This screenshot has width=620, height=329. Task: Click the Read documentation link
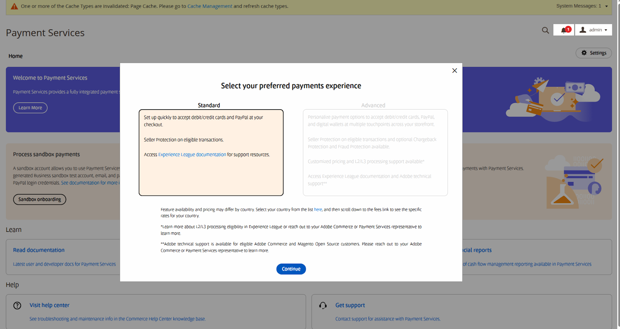(x=39, y=250)
